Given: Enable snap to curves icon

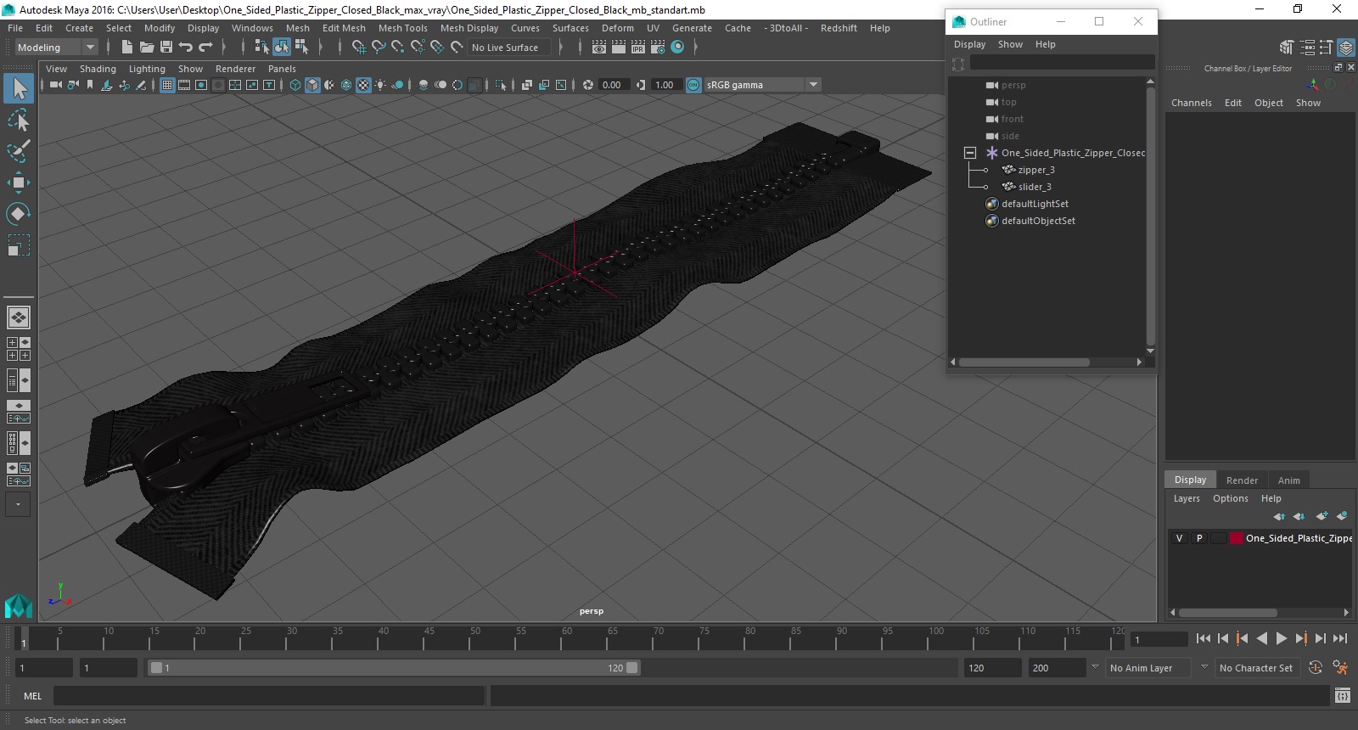Looking at the screenshot, I should 379,48.
